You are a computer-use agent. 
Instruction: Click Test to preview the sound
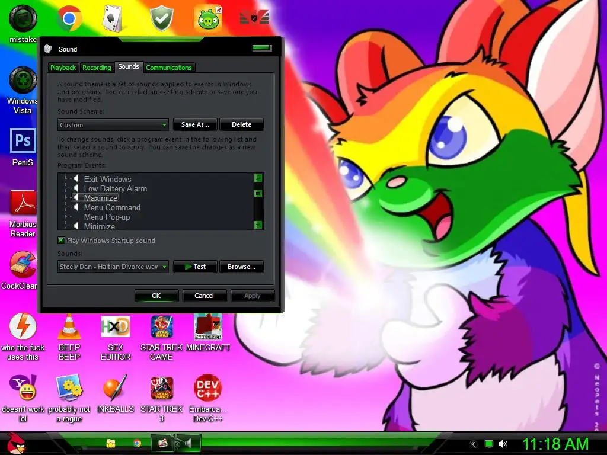coord(195,267)
